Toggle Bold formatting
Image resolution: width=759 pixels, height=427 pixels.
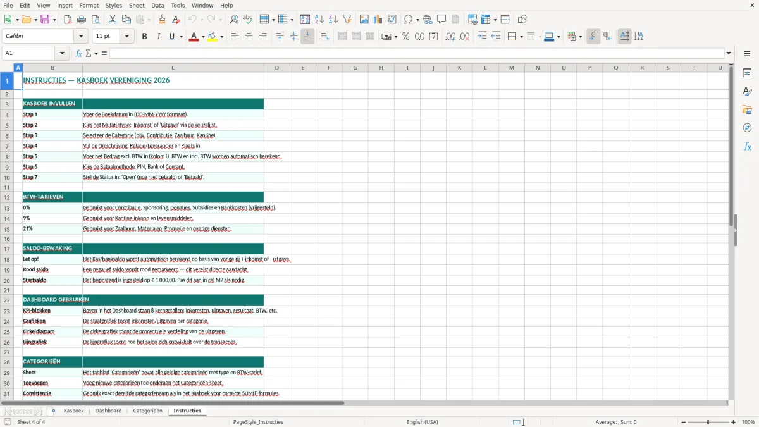click(x=144, y=37)
